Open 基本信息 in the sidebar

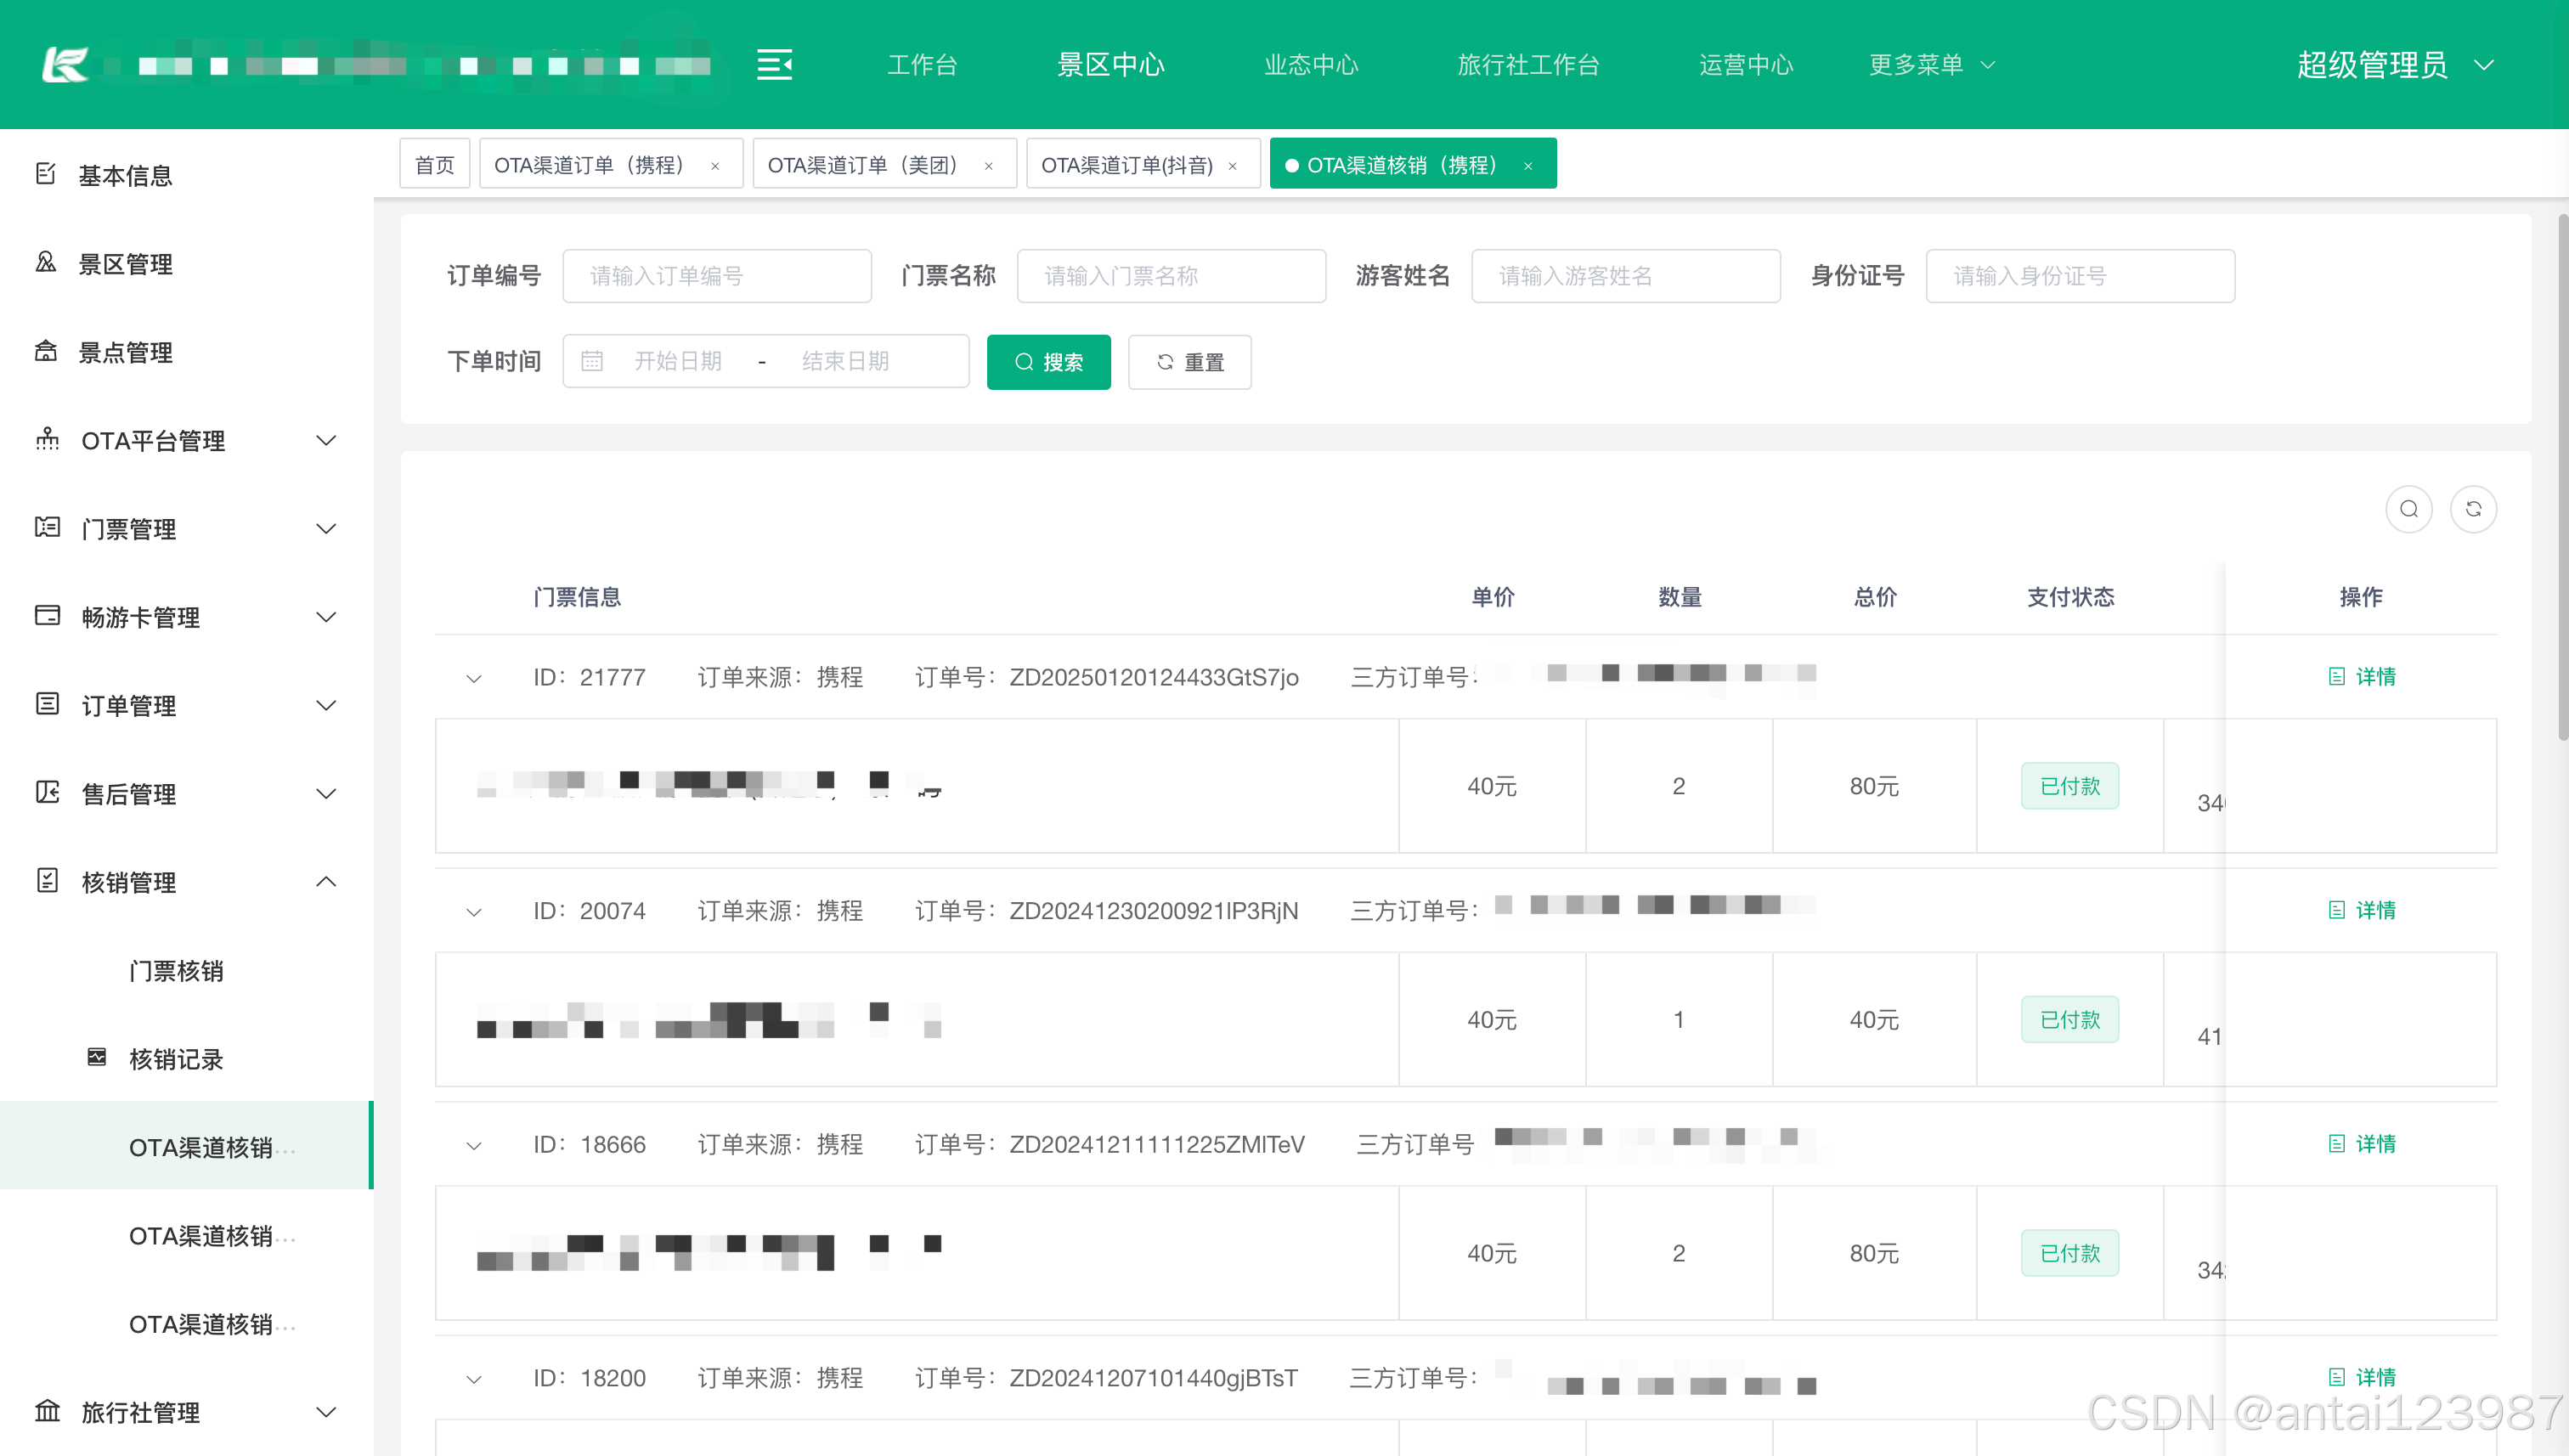pos(125,175)
